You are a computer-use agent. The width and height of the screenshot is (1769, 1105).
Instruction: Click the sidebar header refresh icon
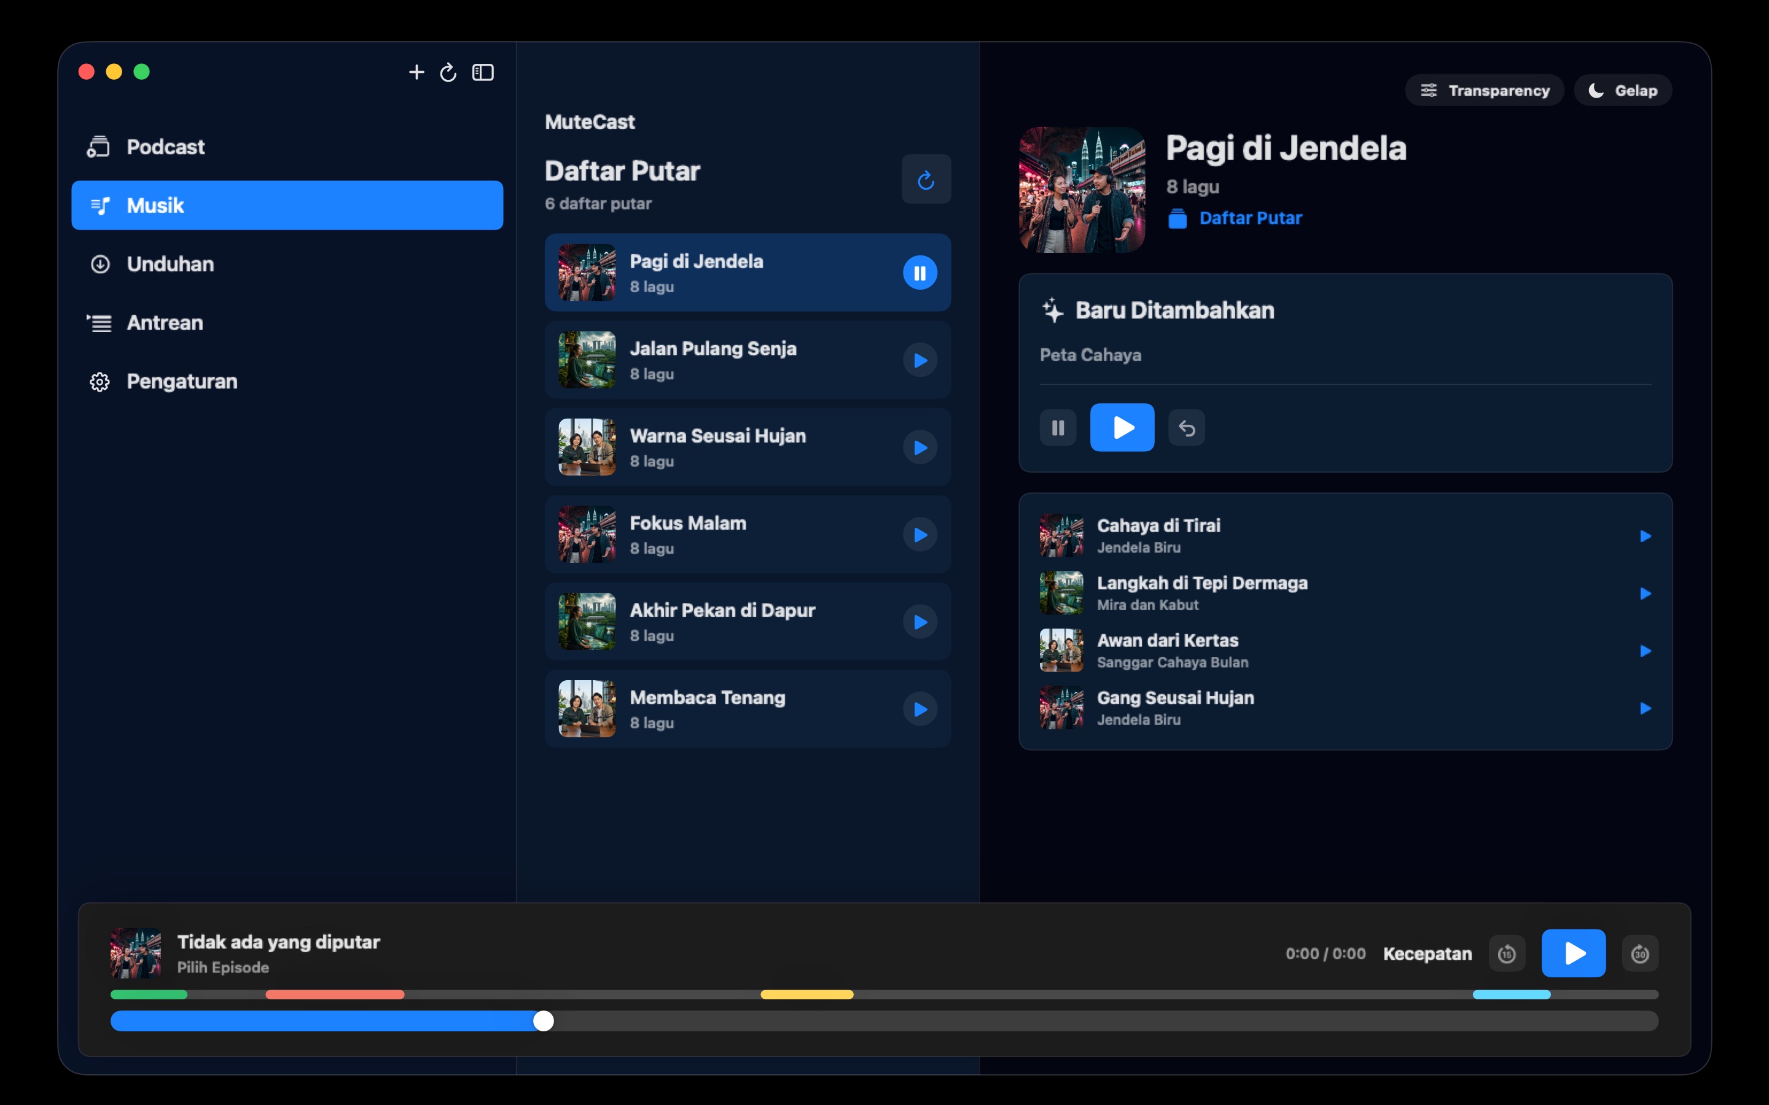(x=448, y=72)
